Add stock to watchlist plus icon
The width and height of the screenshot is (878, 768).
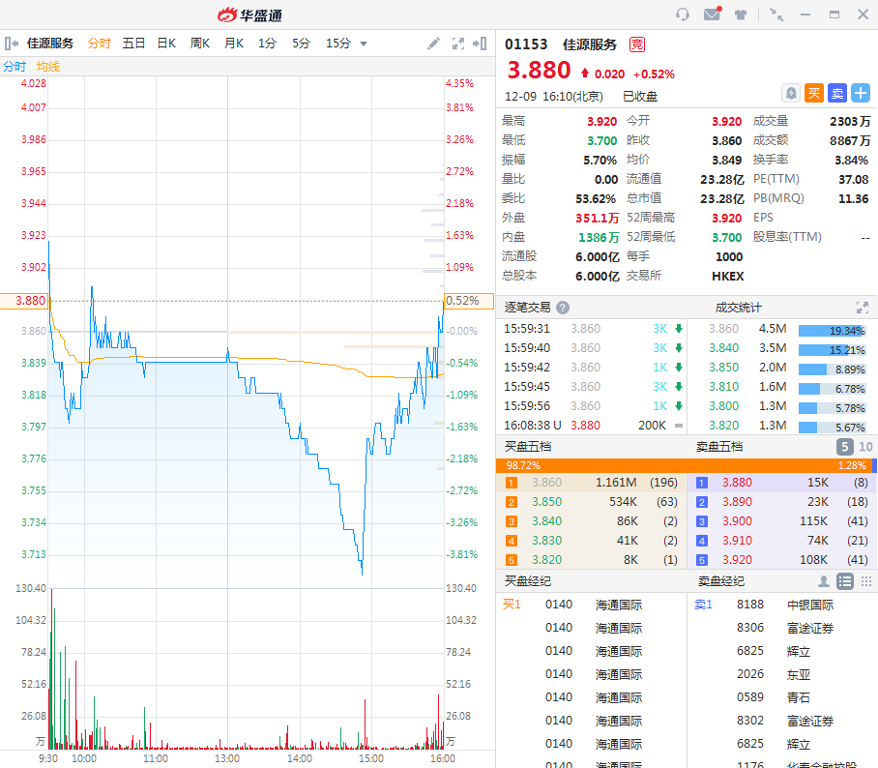[861, 93]
